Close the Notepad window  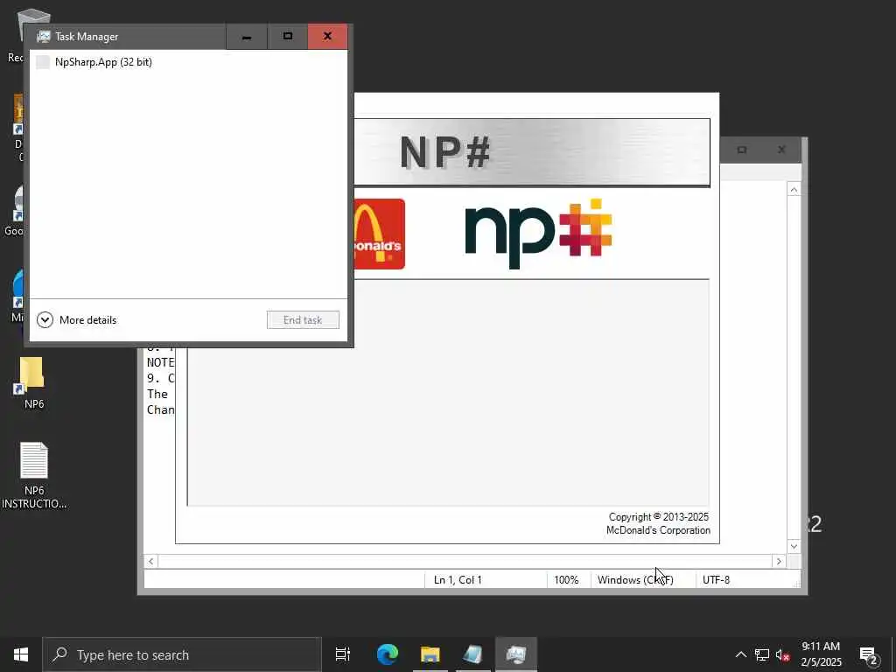click(x=781, y=150)
